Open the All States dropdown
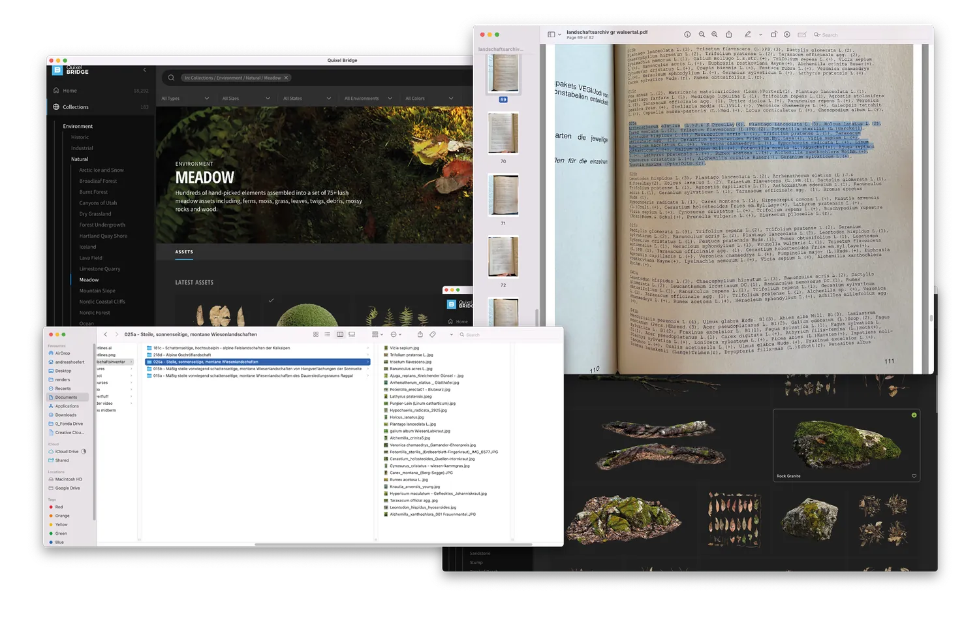Image resolution: width=979 pixels, height=634 pixels. [307, 99]
